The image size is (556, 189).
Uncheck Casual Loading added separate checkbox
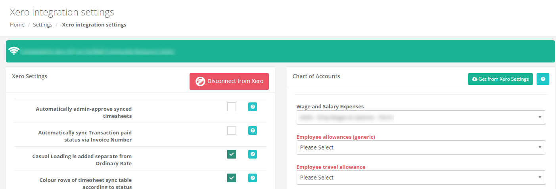(232, 154)
